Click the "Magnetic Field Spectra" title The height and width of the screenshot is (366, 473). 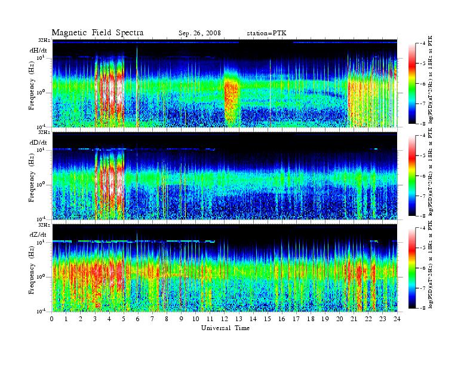point(97,33)
